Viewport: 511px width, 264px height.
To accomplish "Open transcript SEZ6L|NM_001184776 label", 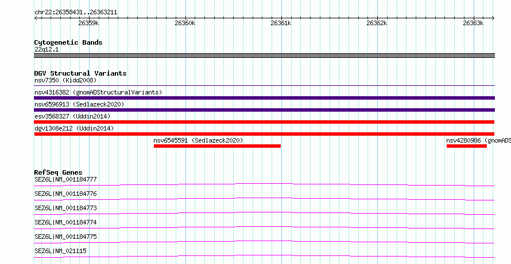I will point(65,194).
